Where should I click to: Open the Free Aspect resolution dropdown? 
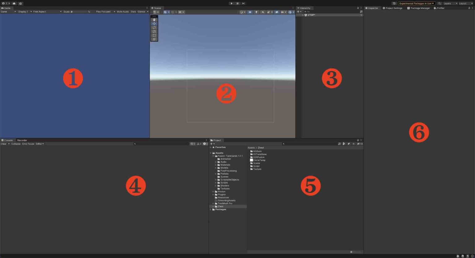click(x=46, y=11)
